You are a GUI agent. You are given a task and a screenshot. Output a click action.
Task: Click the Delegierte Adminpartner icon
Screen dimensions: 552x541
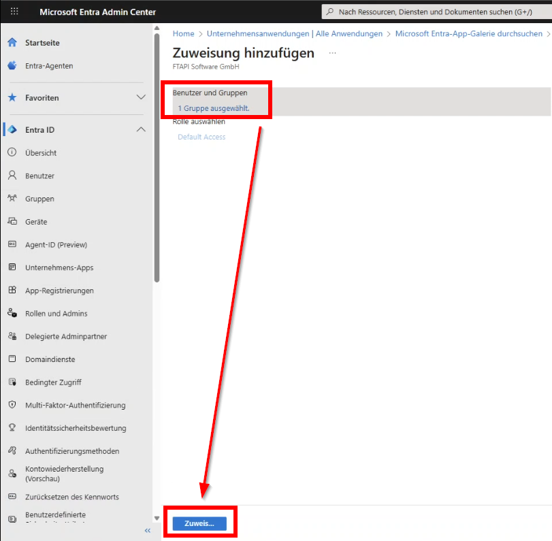(12, 336)
